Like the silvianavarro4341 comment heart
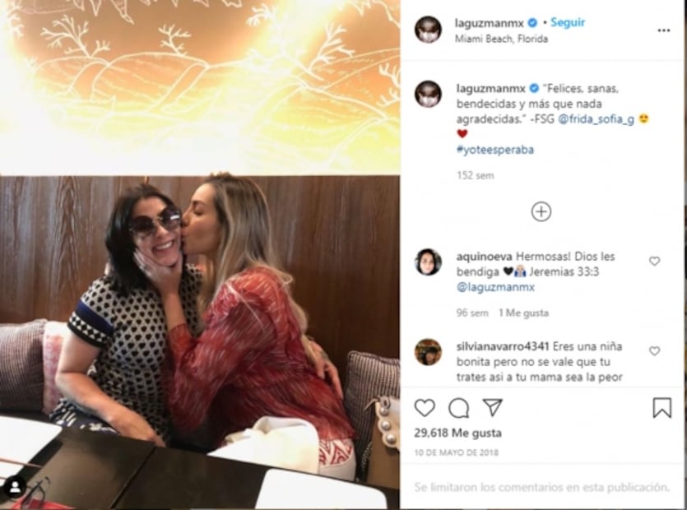 point(655,351)
